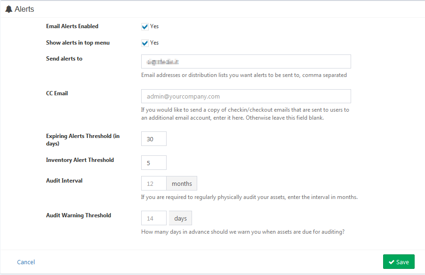Screen dimensions: 425x275
Task: Uncheck 'Show alerts in top menu'
Action: pos(144,43)
